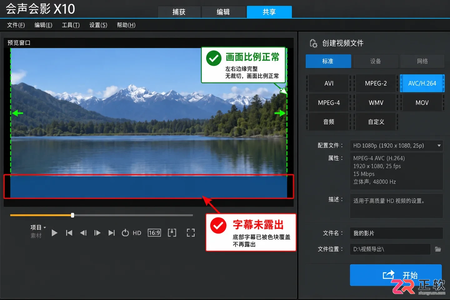Jump to the start of the clip
The height and width of the screenshot is (300, 450).
[69, 233]
